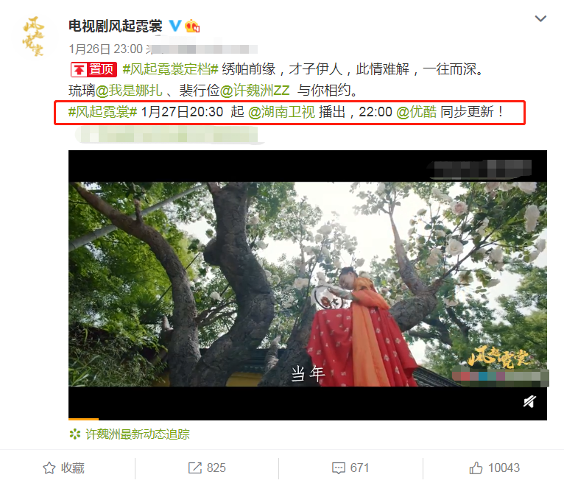Open the 风起霓裳 profile avatar
This screenshot has height=483, width=564.
coord(33,36)
